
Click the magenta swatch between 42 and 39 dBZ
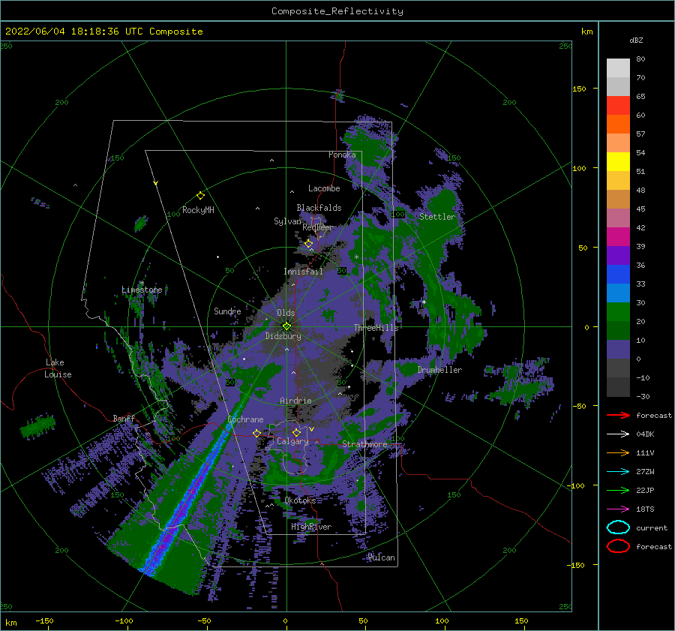[618, 237]
